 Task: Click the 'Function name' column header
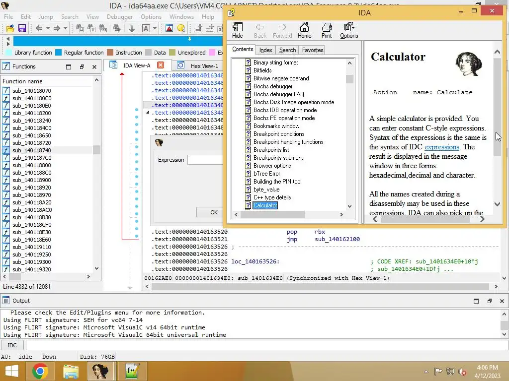point(22,81)
